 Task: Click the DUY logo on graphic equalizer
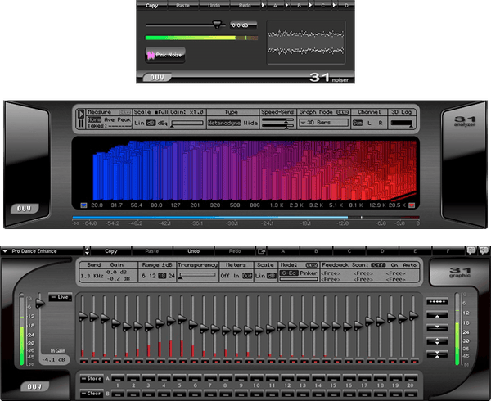pyautogui.click(x=34, y=385)
